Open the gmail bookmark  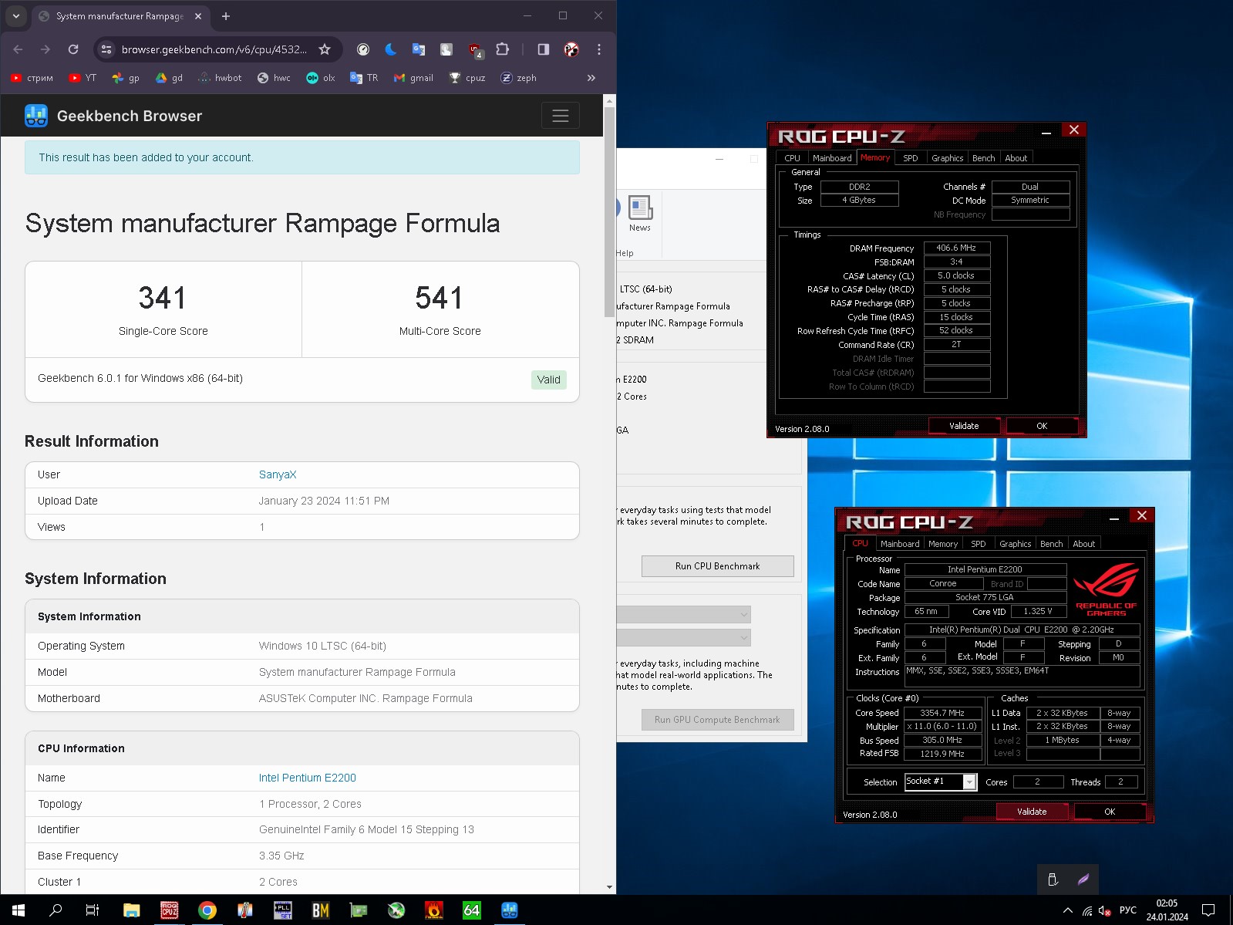(x=413, y=78)
